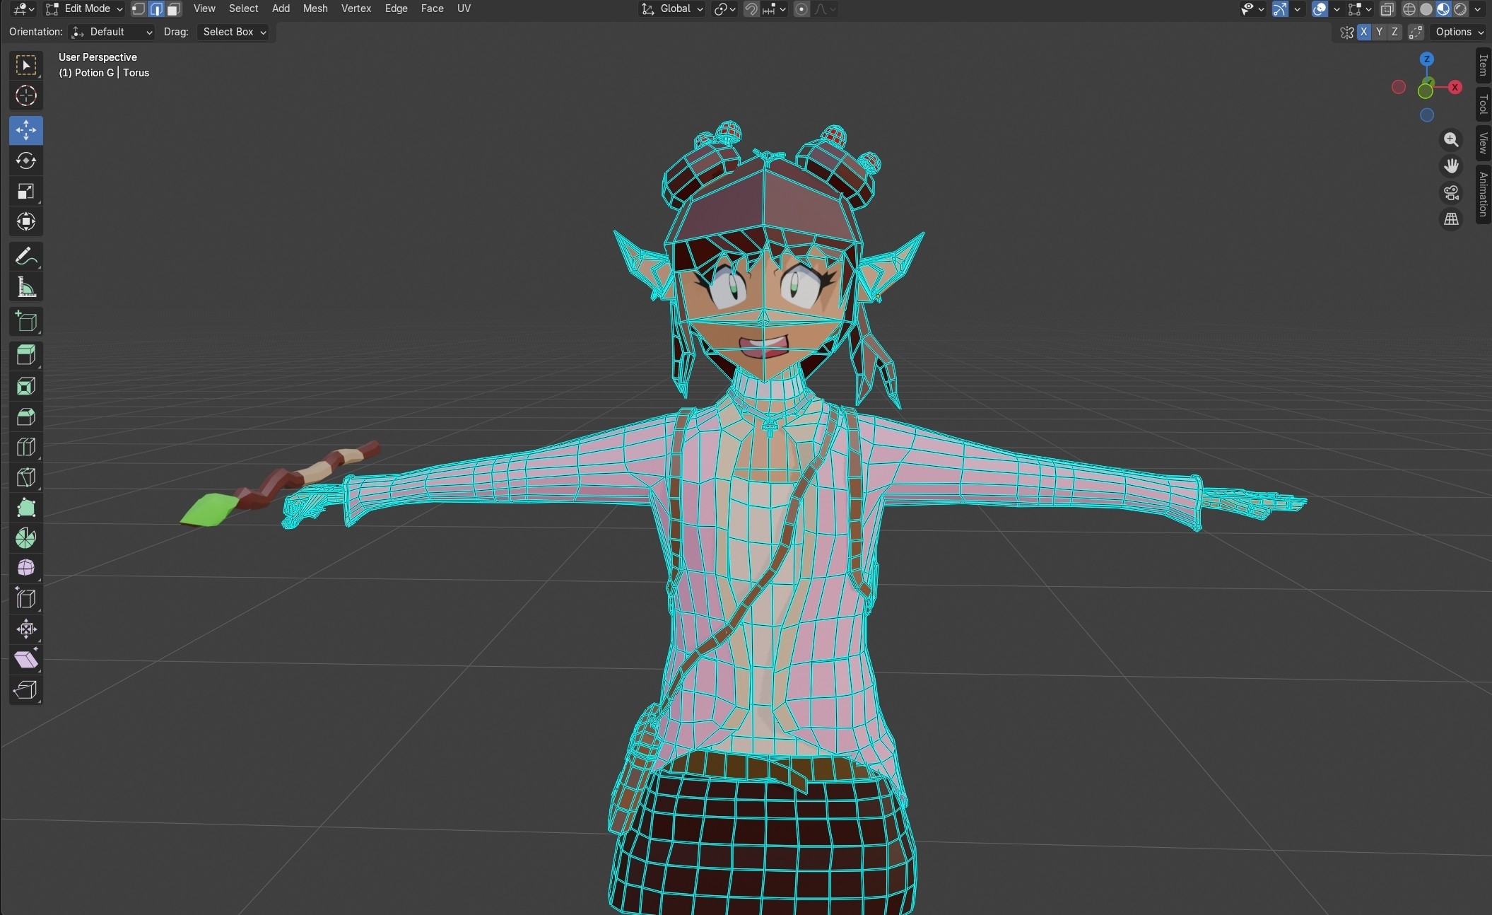Screen dimensions: 1492x915
Task: Toggle camera view icon
Action: coord(1451,192)
